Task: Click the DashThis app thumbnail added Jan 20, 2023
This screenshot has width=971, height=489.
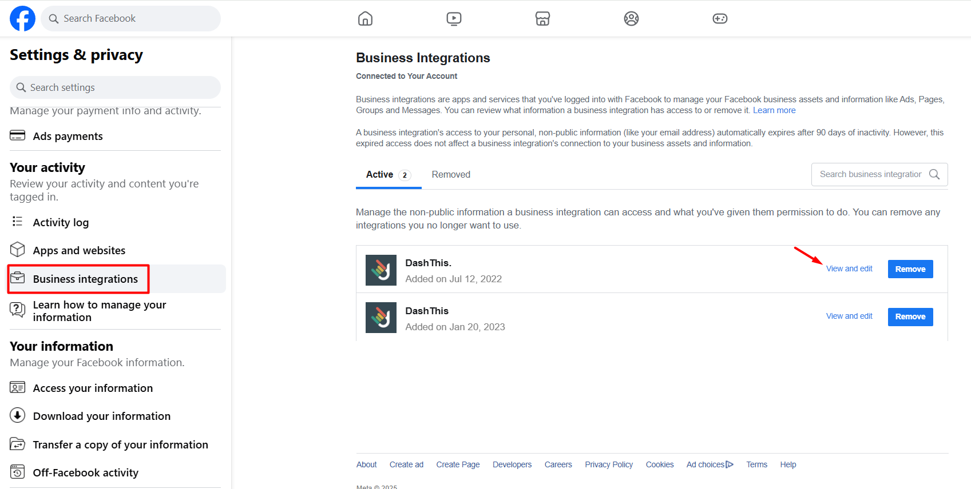Action: [381, 318]
